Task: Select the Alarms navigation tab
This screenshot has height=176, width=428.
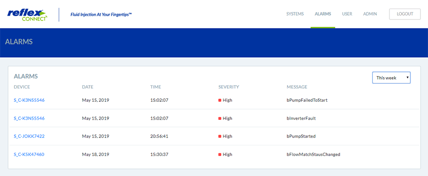Action: pos(323,14)
